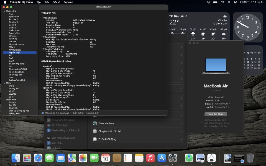Click the App Store Dock icon
266x166 pixels.
tap(162, 158)
